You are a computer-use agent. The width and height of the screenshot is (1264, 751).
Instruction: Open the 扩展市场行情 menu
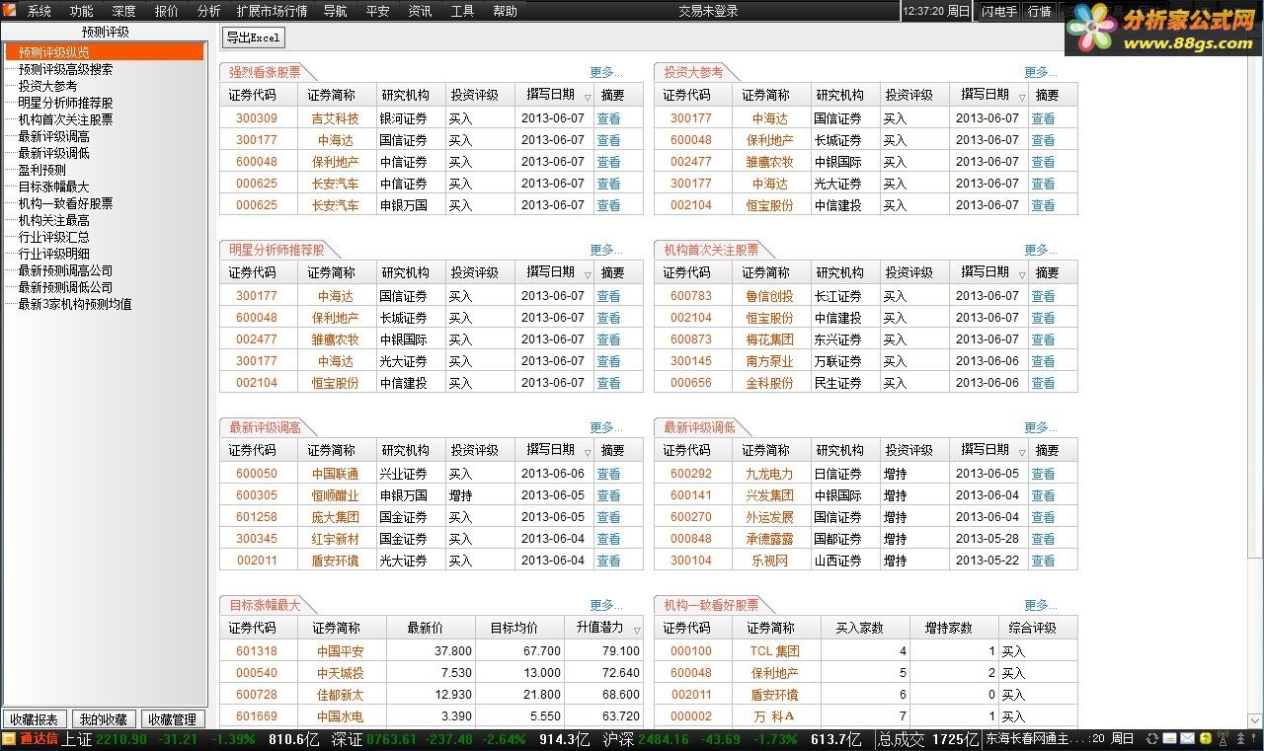coord(272,12)
